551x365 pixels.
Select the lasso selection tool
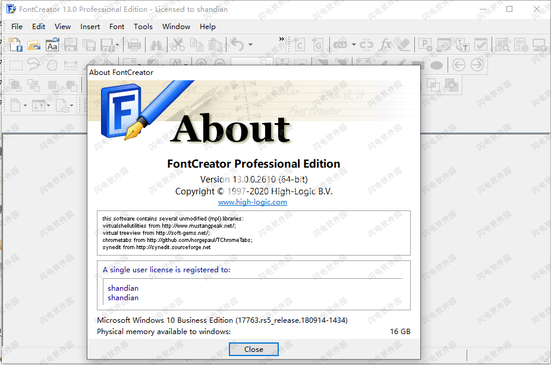point(34,65)
